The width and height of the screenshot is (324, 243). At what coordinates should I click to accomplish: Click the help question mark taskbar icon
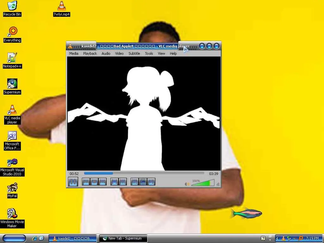coord(263,239)
